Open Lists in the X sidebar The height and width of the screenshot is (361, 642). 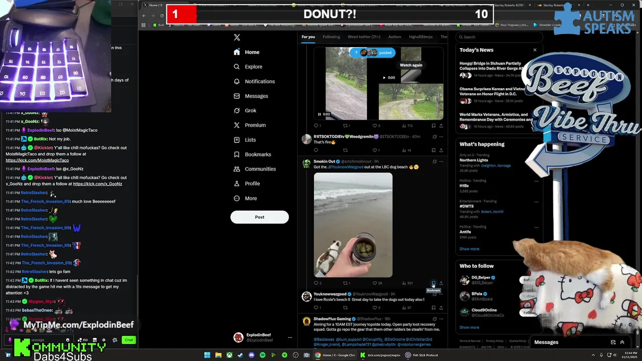tap(245, 140)
